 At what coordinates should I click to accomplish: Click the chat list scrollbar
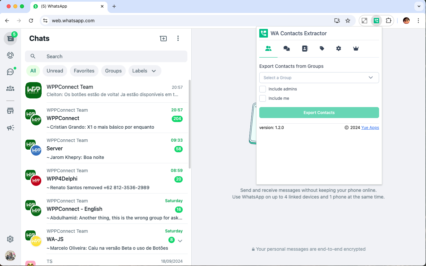pyautogui.click(x=190, y=124)
